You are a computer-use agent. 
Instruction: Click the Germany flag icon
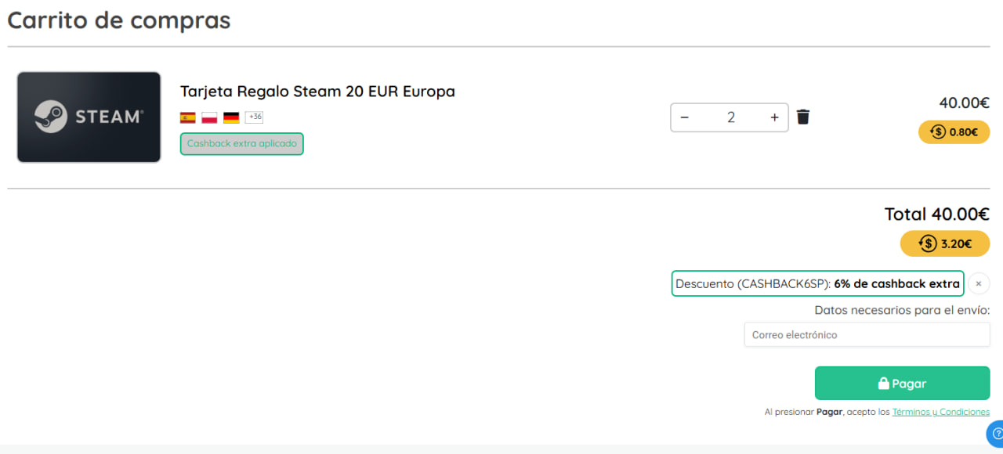pos(231,117)
